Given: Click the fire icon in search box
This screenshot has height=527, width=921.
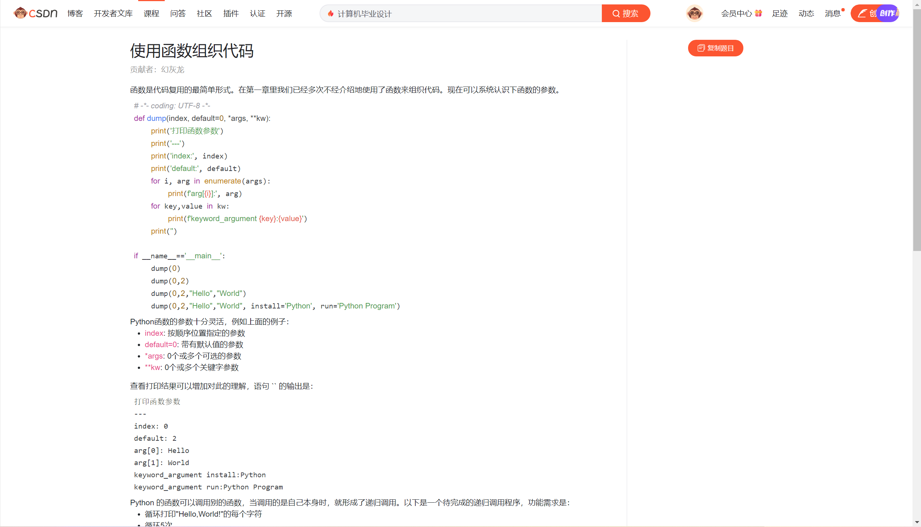Looking at the screenshot, I should 331,14.
